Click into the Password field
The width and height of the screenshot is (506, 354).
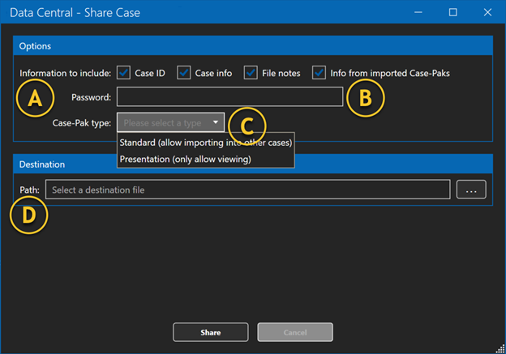(229, 96)
